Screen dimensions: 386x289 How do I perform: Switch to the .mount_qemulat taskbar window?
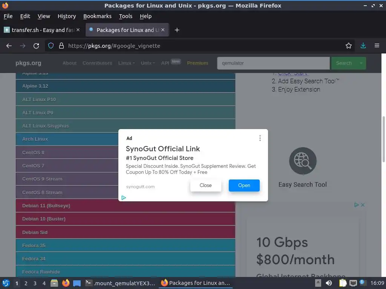121,283
